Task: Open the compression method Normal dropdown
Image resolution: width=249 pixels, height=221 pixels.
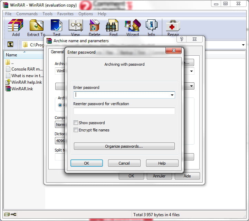Action: coord(60,125)
